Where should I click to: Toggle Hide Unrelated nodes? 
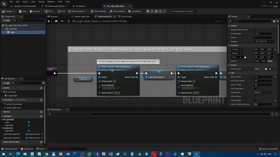(x=76, y=11)
